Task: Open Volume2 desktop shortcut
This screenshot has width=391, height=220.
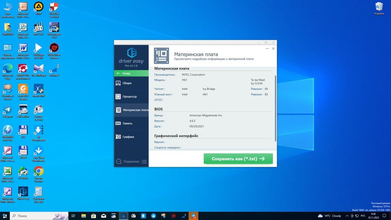Action: (54, 70)
